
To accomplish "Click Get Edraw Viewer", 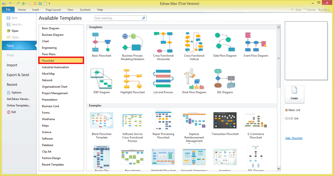I will tap(18, 99).
